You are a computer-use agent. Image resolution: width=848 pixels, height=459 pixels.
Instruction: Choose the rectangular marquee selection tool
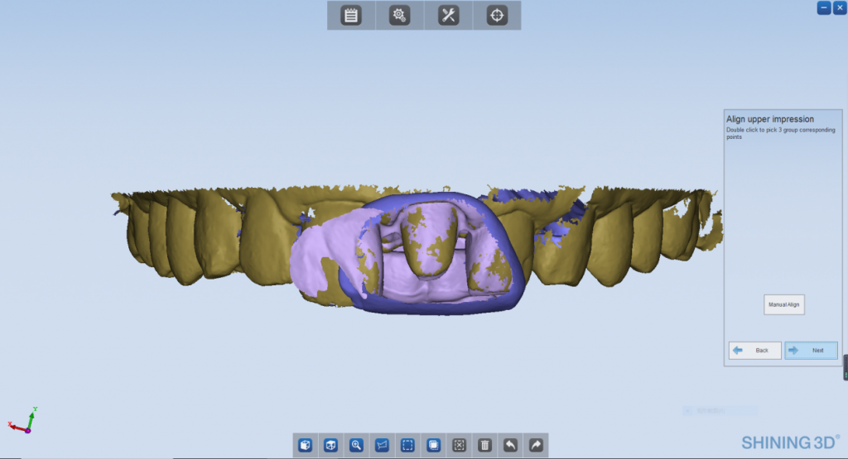pyautogui.click(x=407, y=445)
